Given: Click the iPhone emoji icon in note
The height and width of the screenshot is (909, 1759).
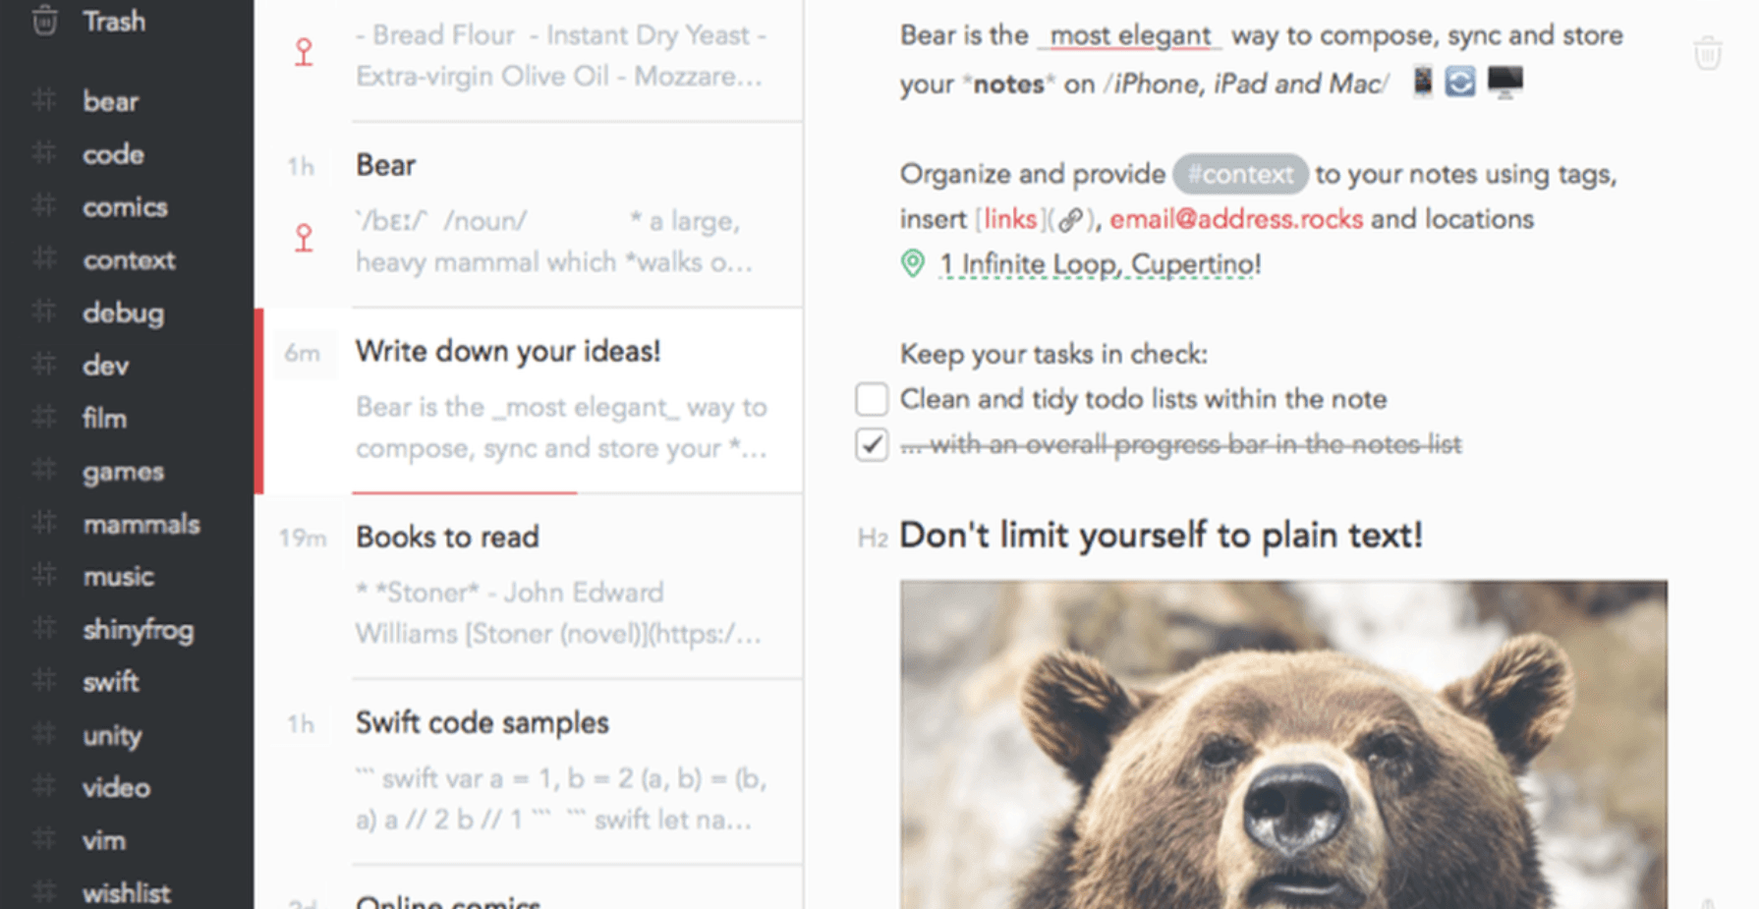Looking at the screenshot, I should (1422, 82).
